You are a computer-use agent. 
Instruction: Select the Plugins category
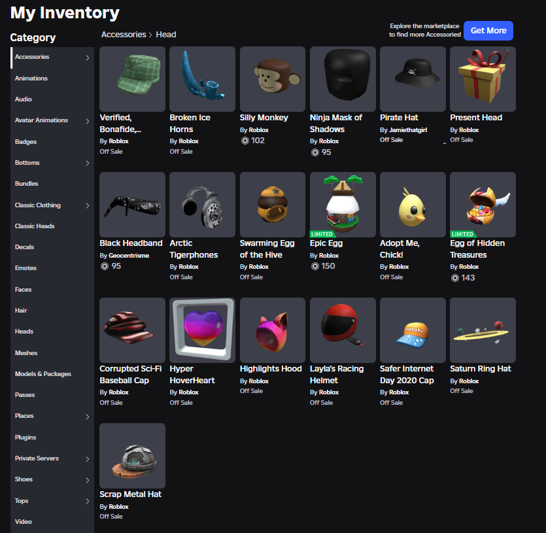pyautogui.click(x=52, y=438)
